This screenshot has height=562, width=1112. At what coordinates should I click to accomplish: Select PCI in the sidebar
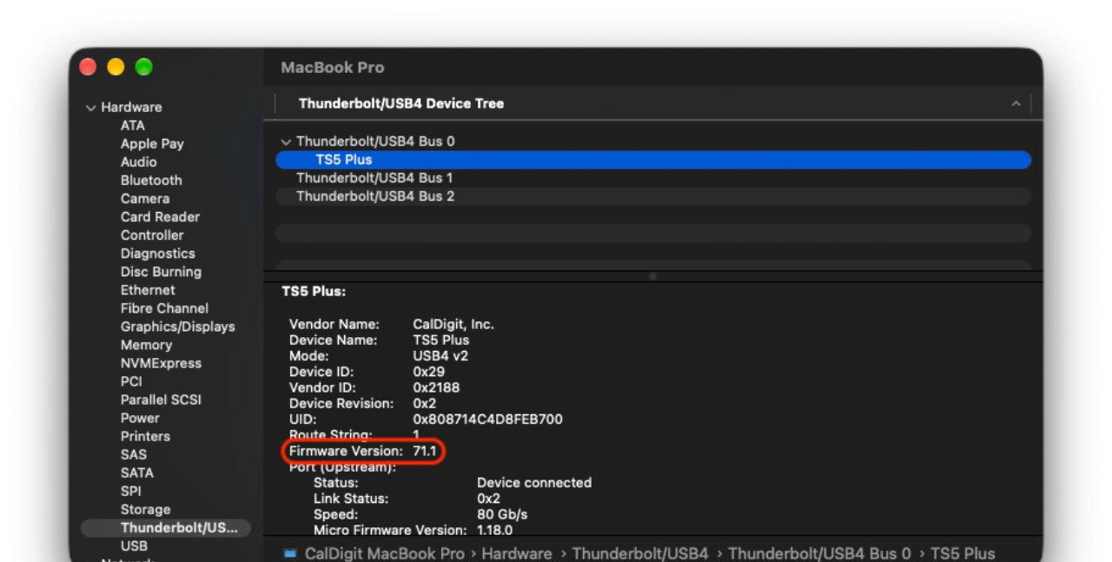pos(131,380)
